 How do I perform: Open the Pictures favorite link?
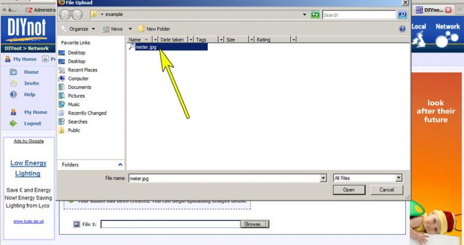tap(76, 96)
